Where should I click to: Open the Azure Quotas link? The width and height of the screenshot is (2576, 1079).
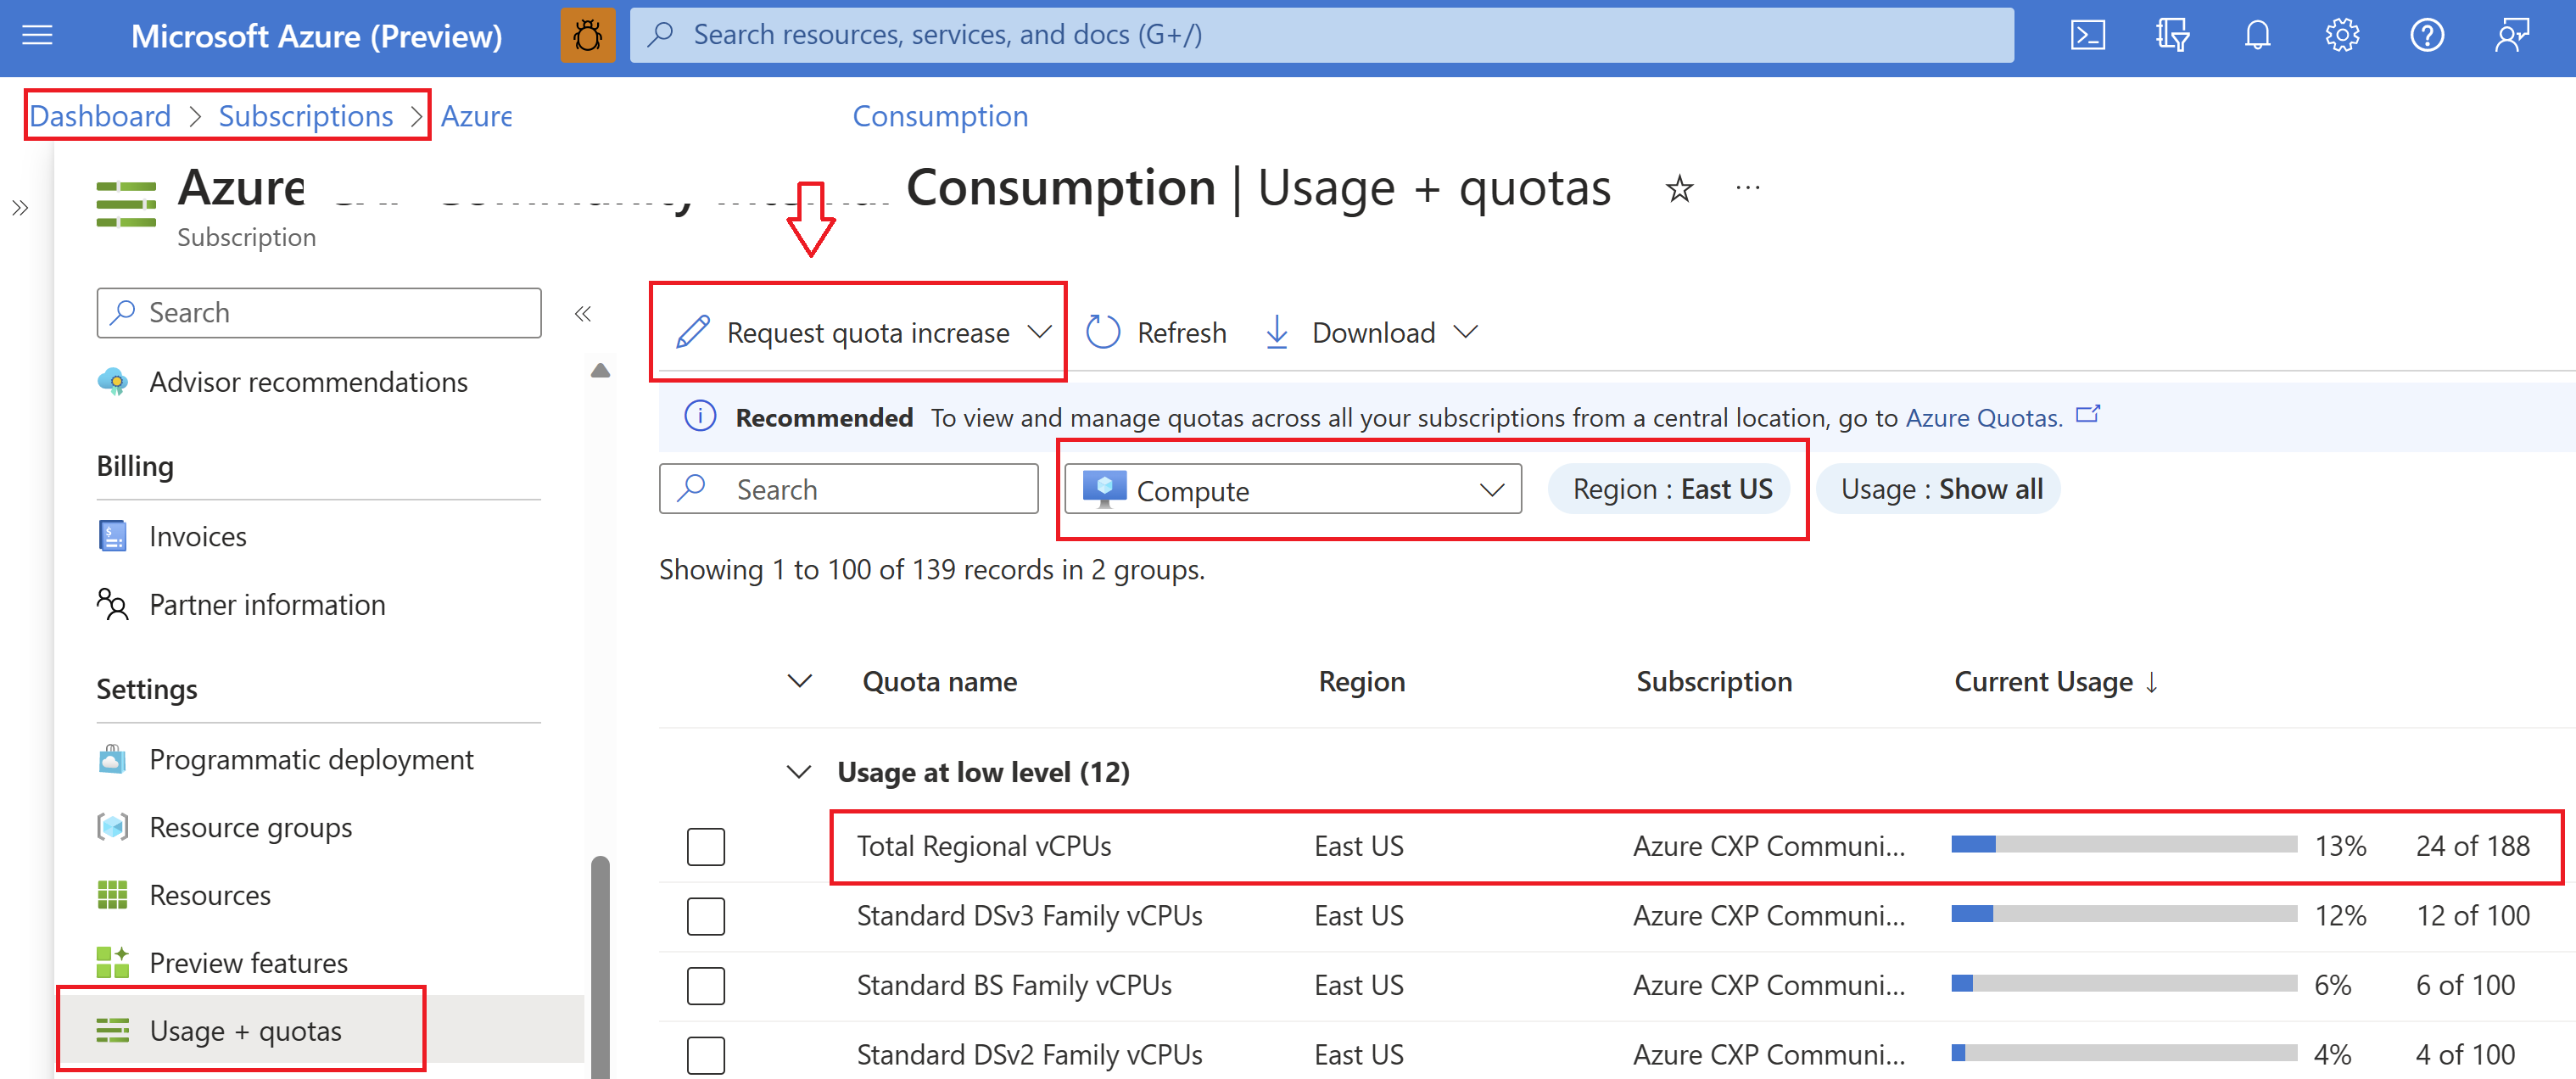pyautogui.click(x=1984, y=417)
